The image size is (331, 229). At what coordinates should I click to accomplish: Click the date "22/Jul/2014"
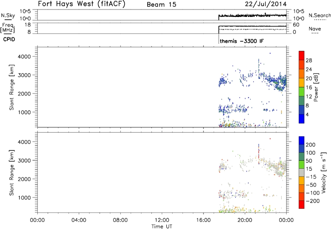[266, 4]
